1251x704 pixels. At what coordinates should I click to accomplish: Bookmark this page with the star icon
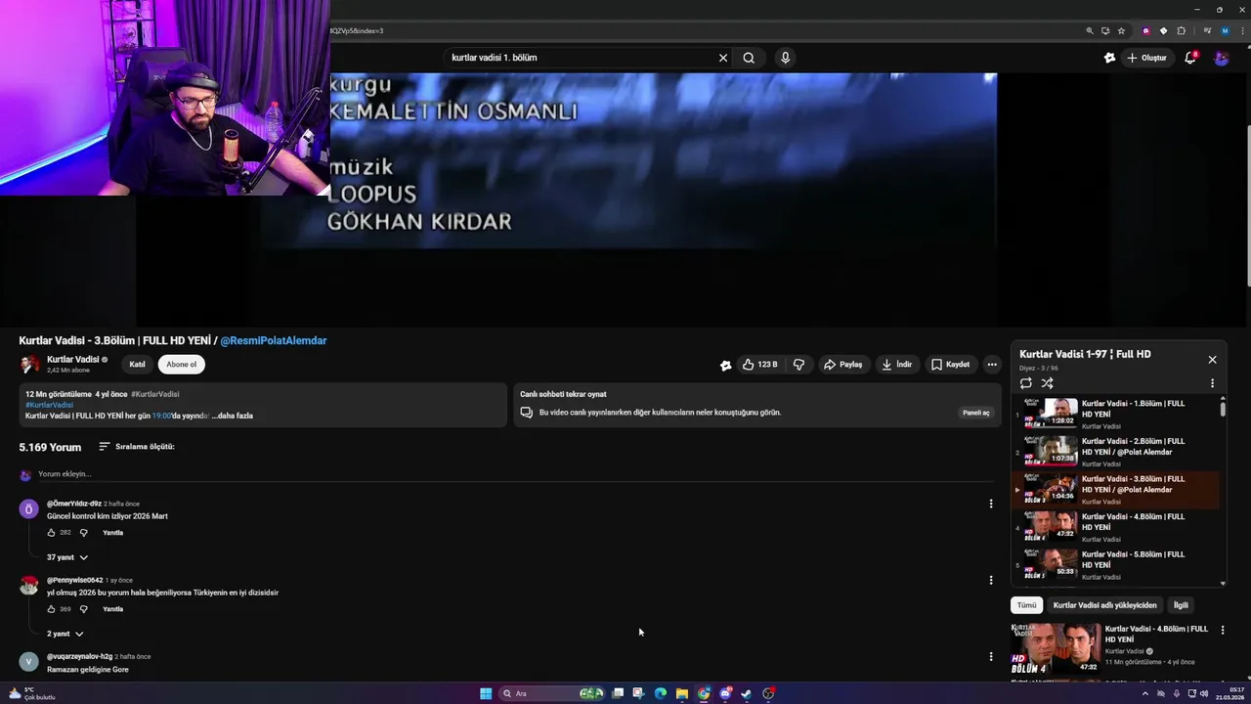click(1121, 30)
